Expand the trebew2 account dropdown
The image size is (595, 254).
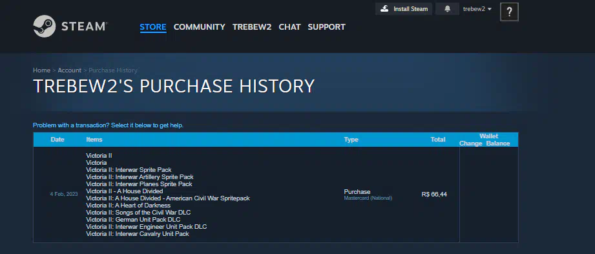tap(477, 9)
